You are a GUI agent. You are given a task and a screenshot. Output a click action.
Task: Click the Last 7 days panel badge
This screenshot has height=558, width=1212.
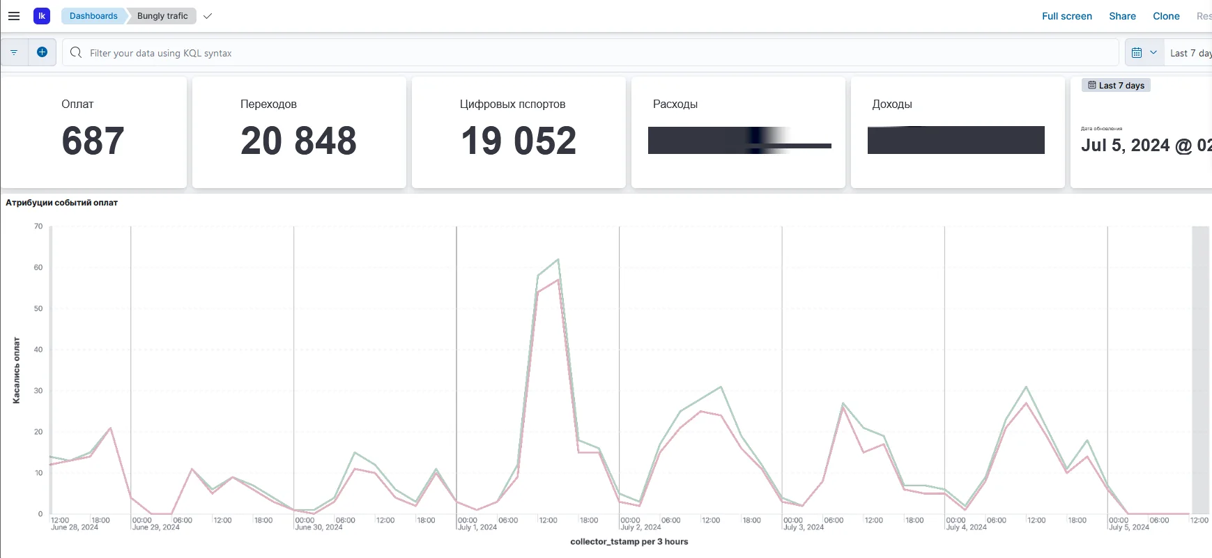point(1116,86)
